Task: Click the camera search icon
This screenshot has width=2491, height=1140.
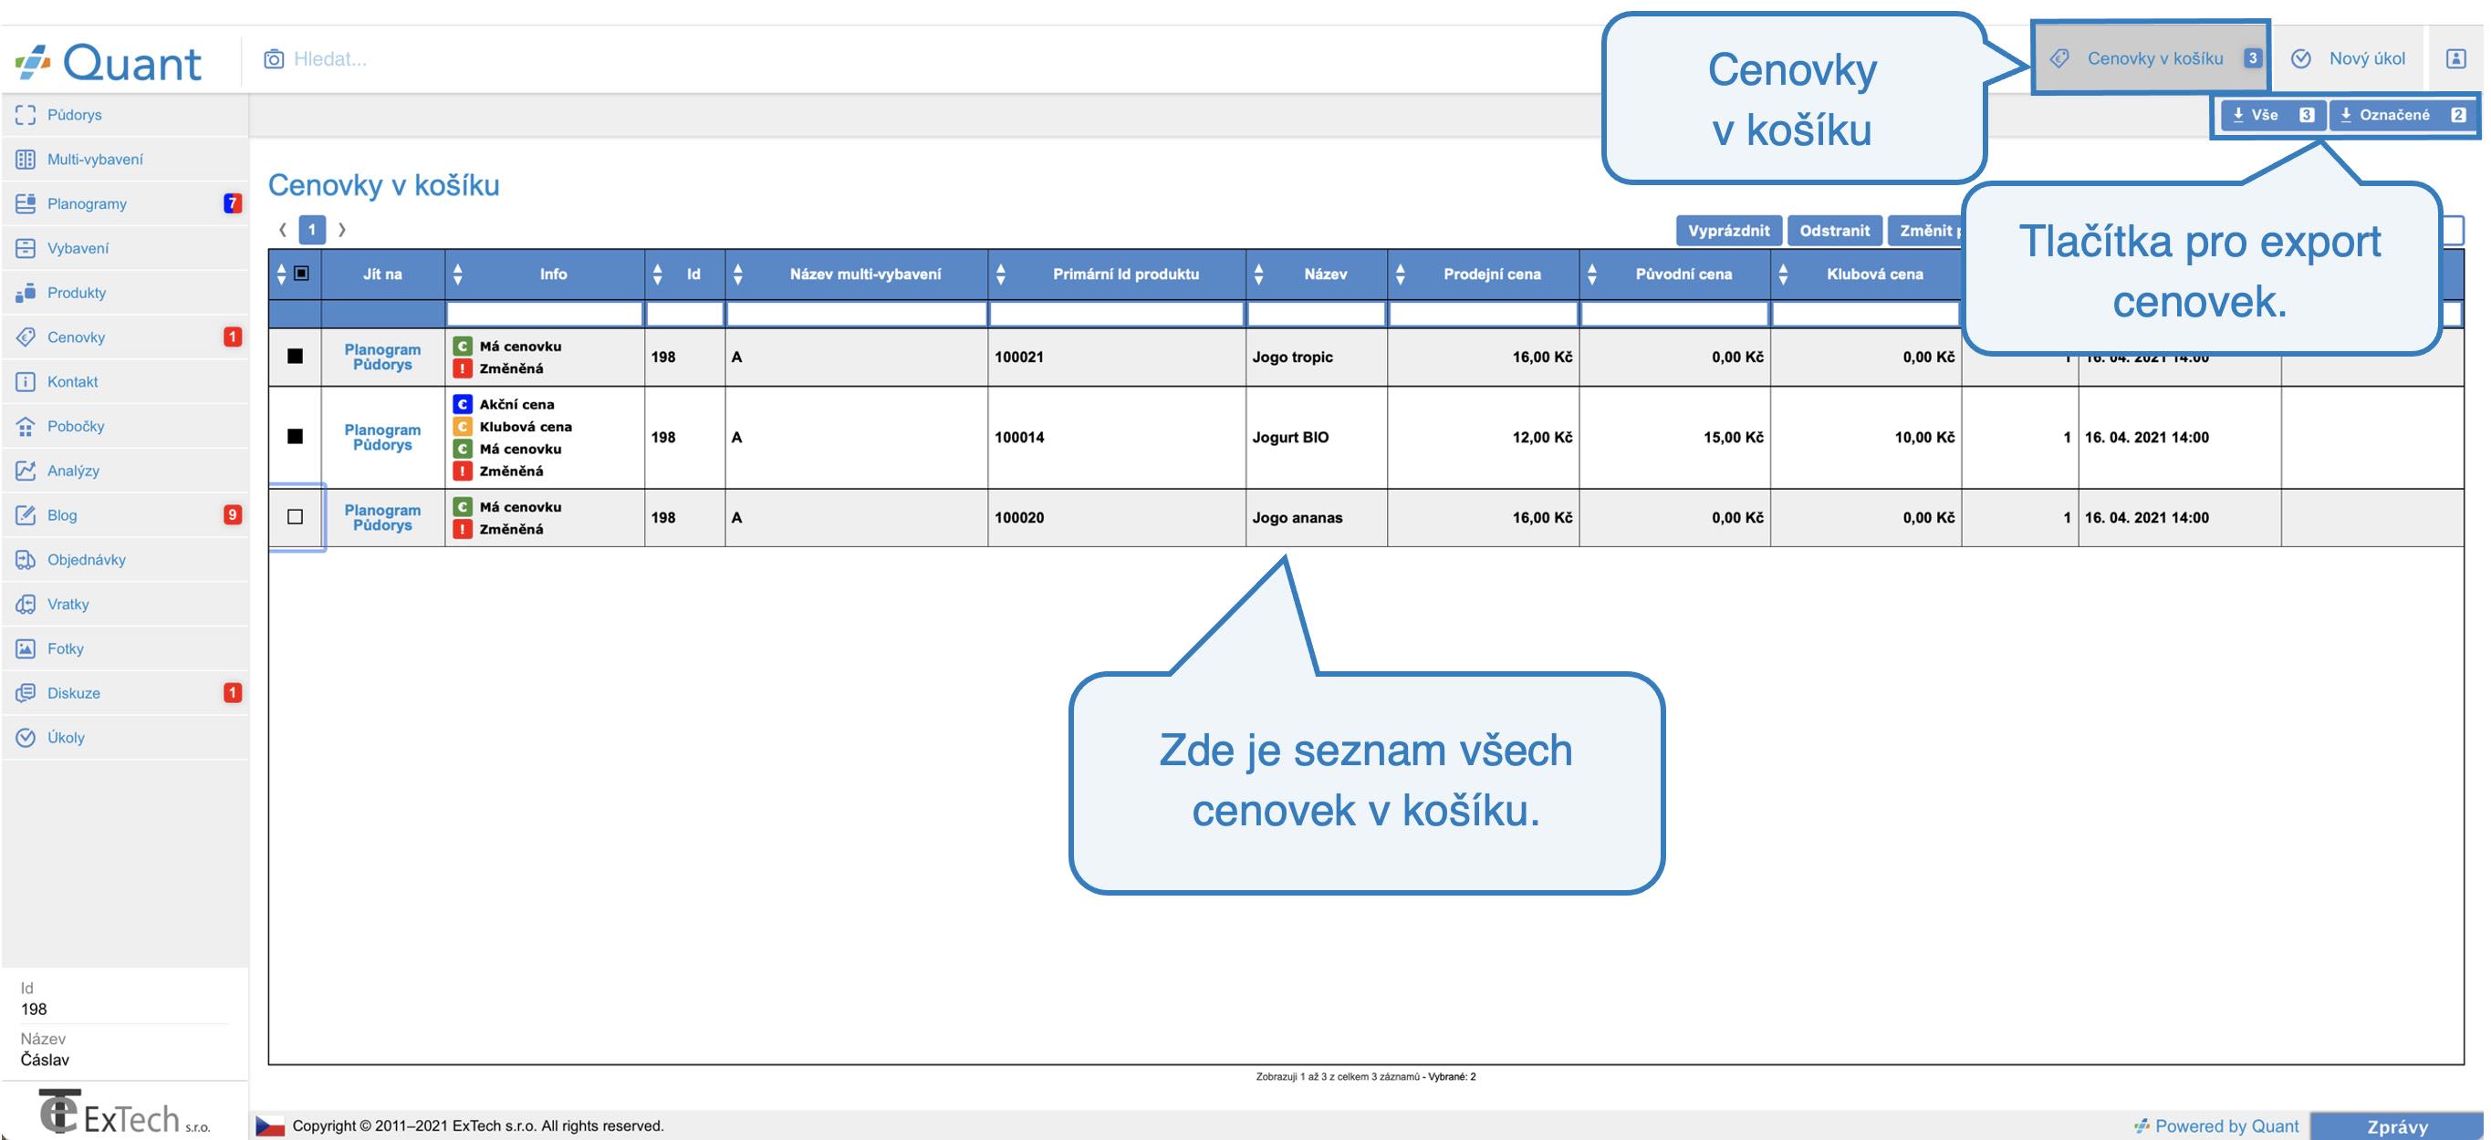Action: (274, 59)
